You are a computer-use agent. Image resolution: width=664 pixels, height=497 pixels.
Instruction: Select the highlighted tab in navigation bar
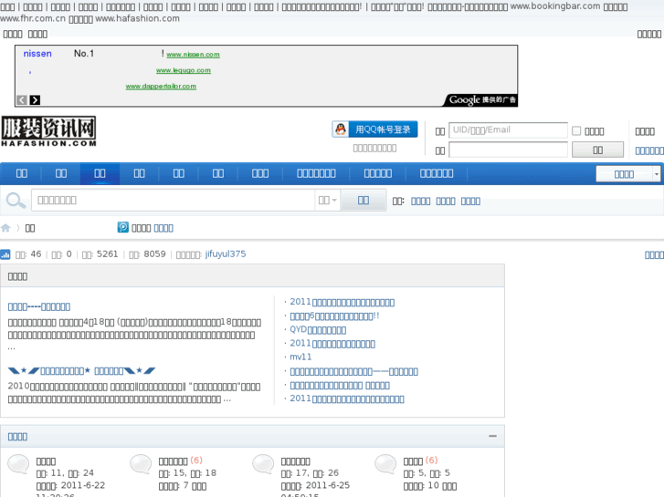point(100,173)
